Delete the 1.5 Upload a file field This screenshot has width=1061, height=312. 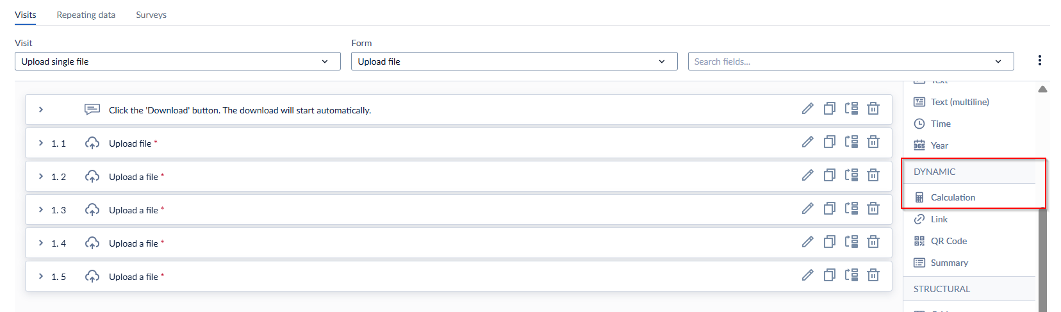pos(873,275)
